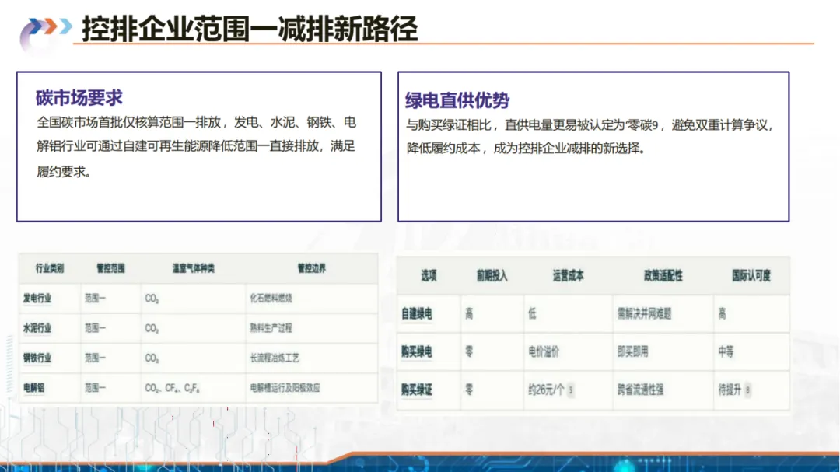Click the CO₂、CF₄、C₂F₆ cell
Viewport: 840px width, 472px height.
coord(172,389)
